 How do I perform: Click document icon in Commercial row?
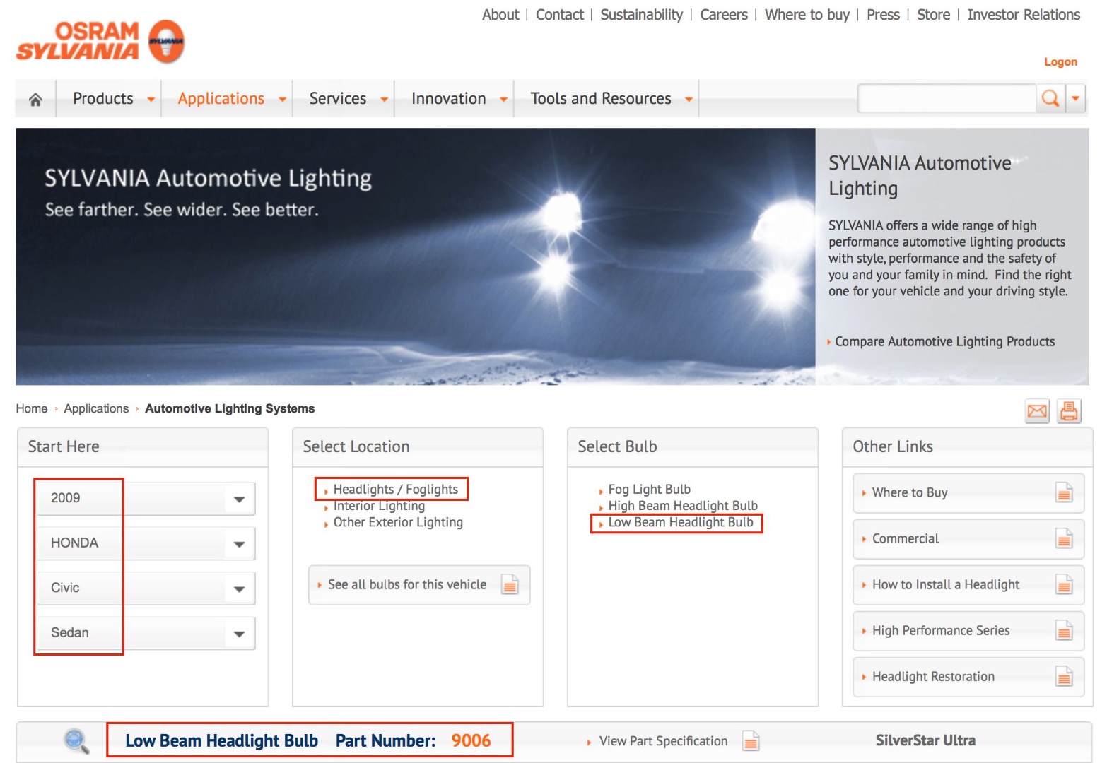pos(1064,538)
